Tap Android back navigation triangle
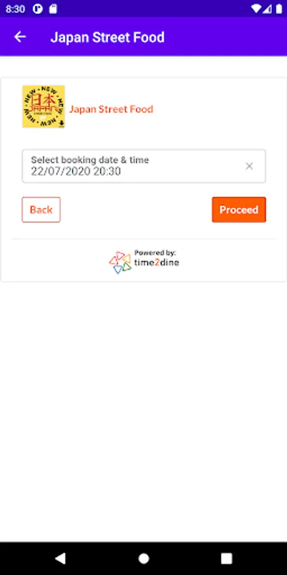The width and height of the screenshot is (287, 575). [60, 558]
